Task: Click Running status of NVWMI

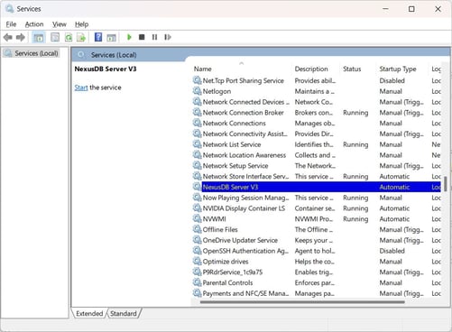Action: coord(355,219)
